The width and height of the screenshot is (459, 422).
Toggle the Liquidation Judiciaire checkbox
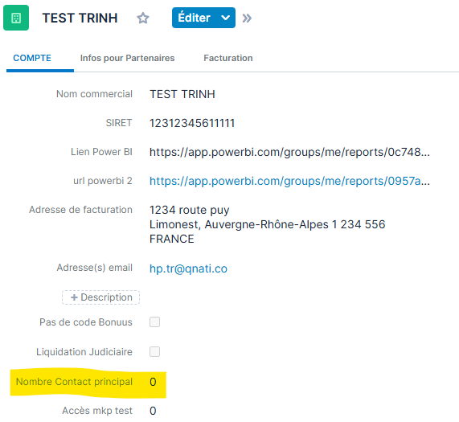[x=154, y=351]
